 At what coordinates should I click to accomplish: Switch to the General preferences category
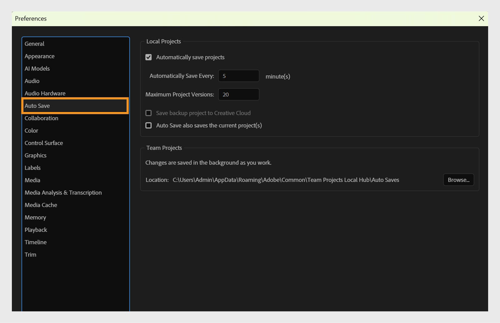34,44
